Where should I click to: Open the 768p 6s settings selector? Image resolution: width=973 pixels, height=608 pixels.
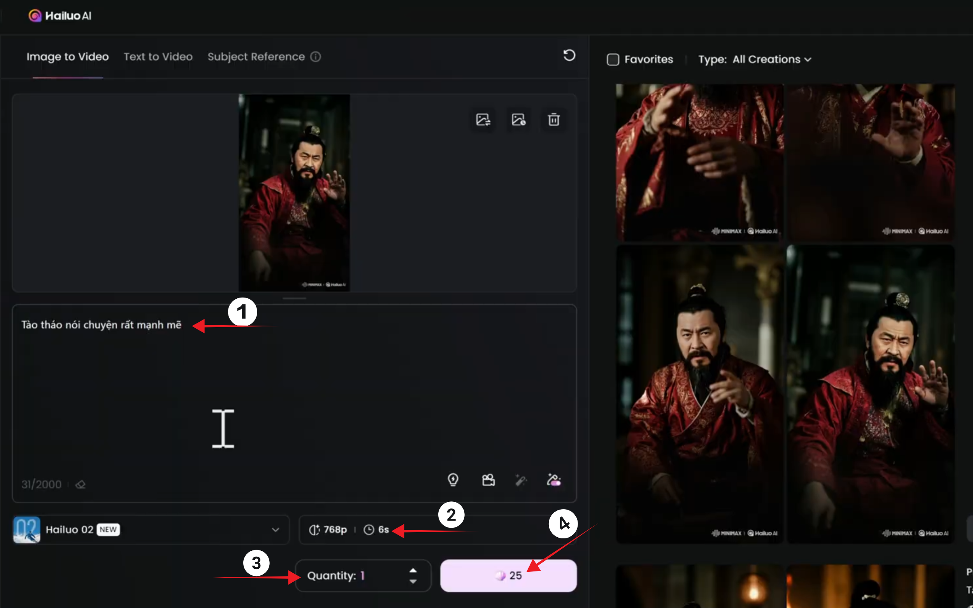tap(437, 529)
